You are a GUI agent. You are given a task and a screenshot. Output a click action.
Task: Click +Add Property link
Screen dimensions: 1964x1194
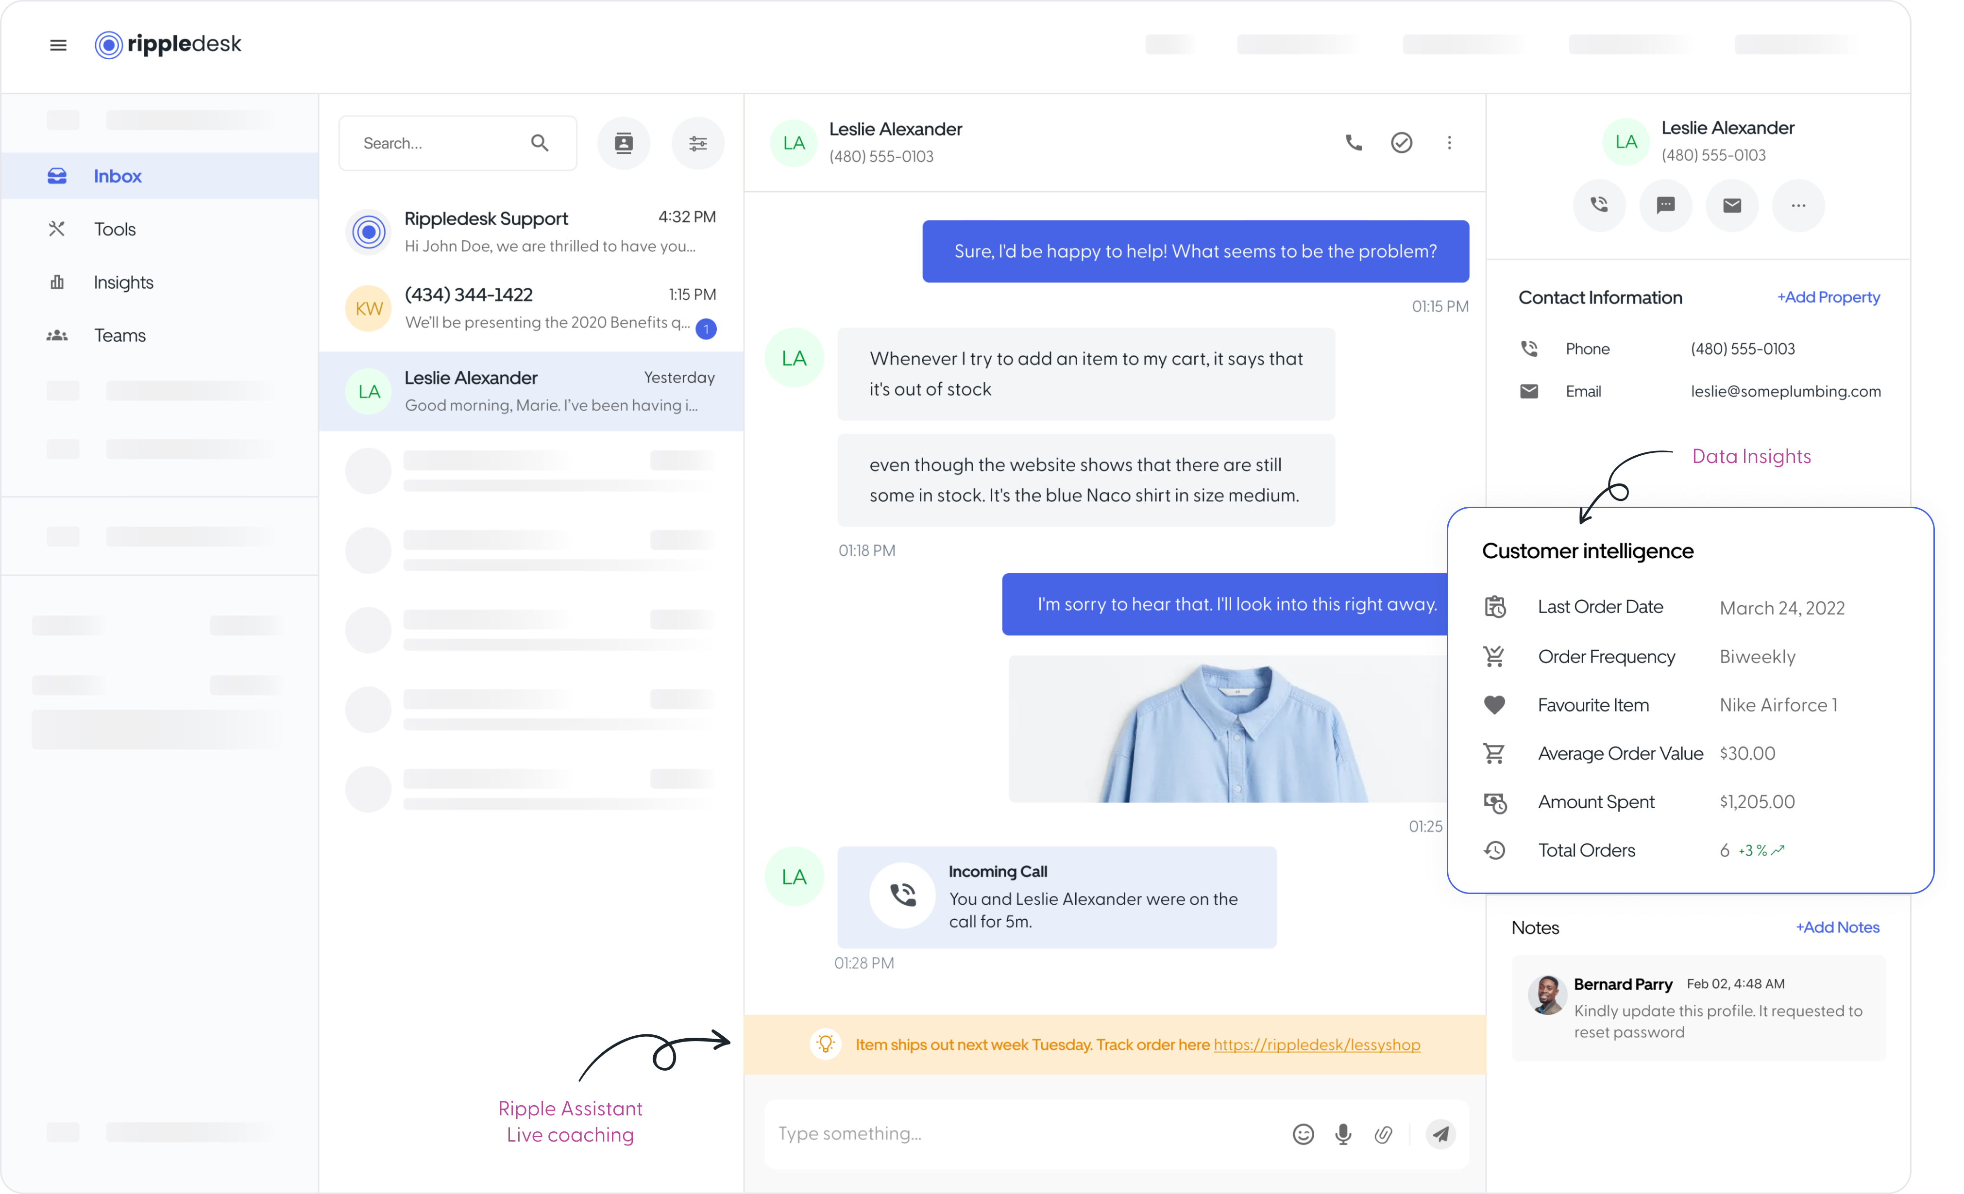[1828, 297]
